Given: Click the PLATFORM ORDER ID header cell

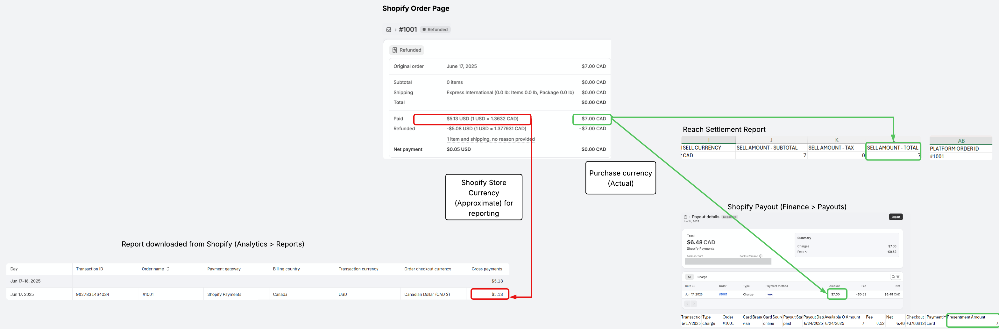Looking at the screenshot, I should coord(960,149).
